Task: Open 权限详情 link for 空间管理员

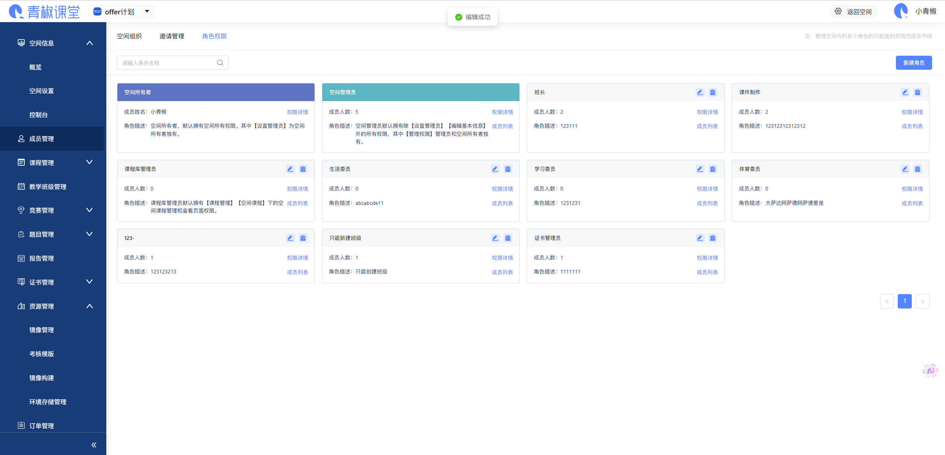Action: 502,112
